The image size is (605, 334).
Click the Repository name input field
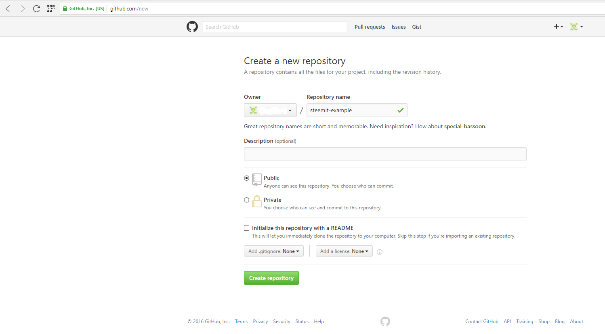coord(357,110)
